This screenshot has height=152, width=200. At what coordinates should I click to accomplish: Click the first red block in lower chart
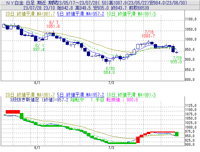click(13, 112)
